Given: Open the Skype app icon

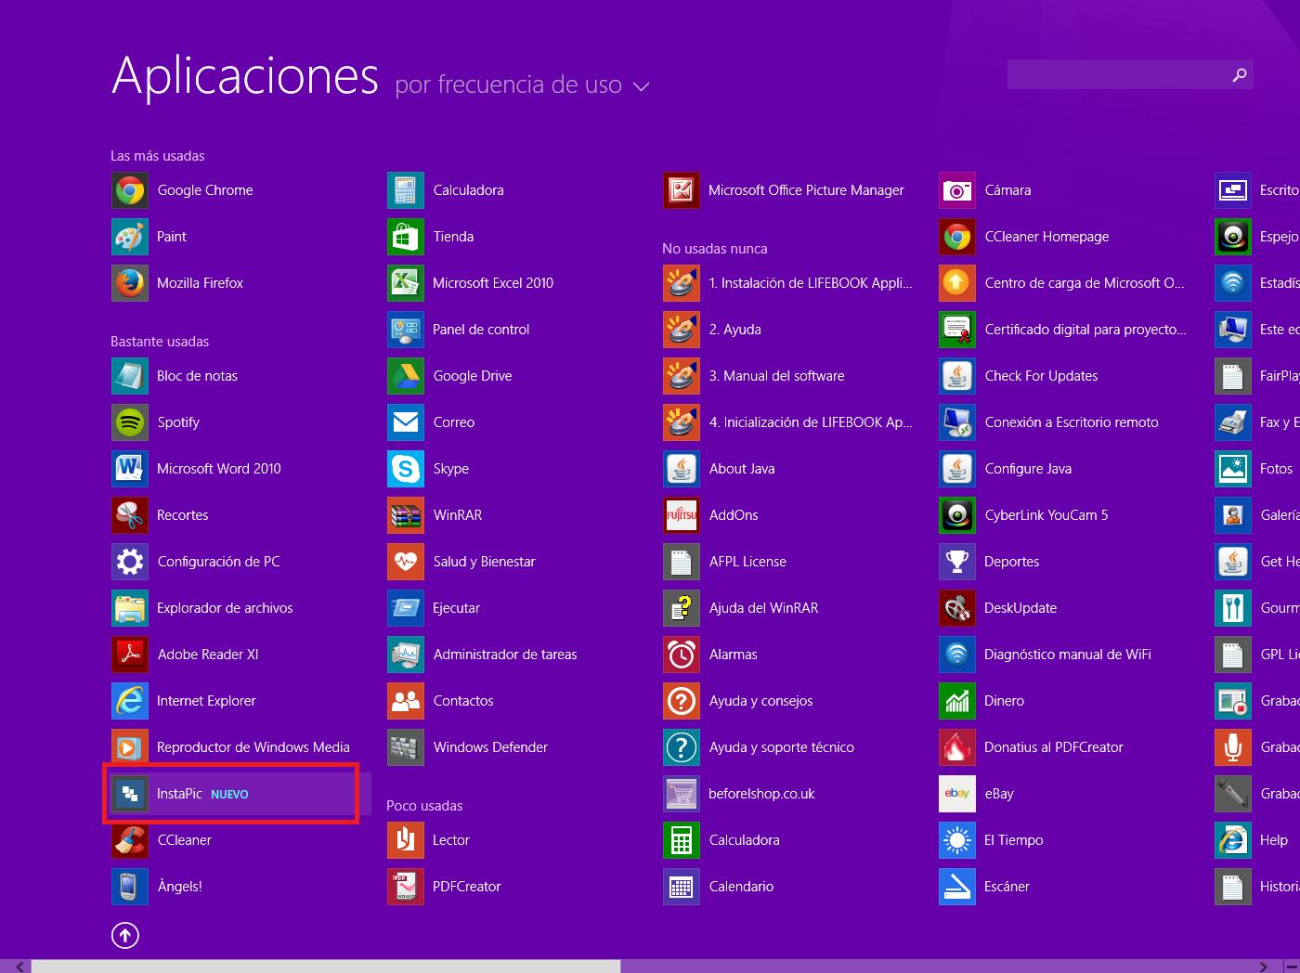Looking at the screenshot, I should coord(406,469).
